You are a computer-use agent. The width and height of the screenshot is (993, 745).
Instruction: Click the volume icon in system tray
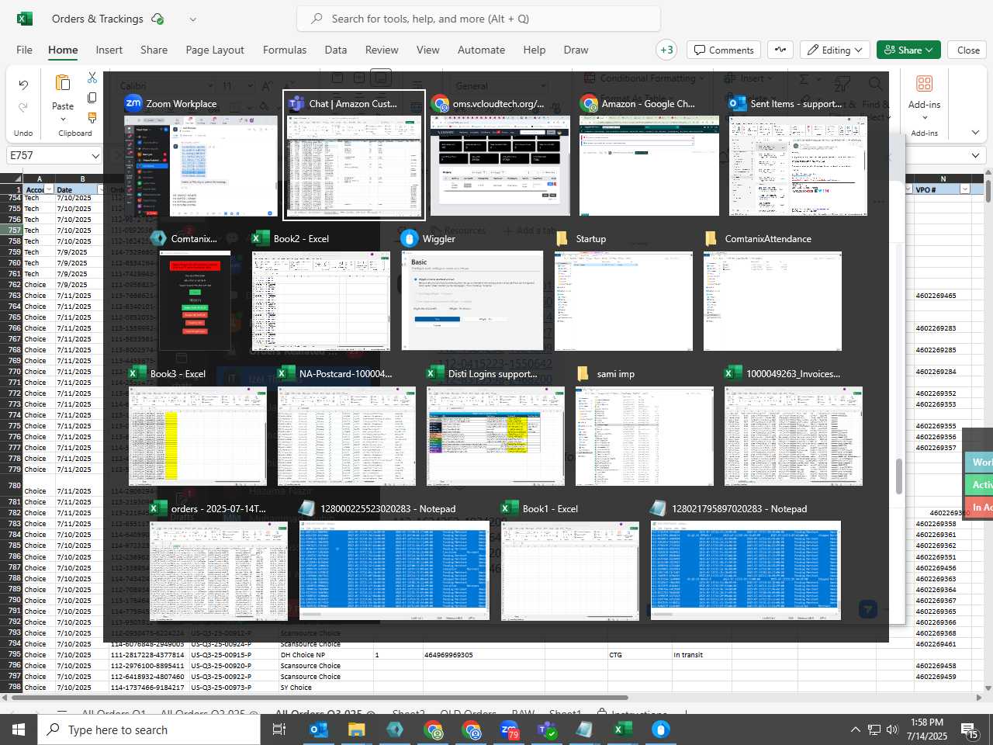892,729
